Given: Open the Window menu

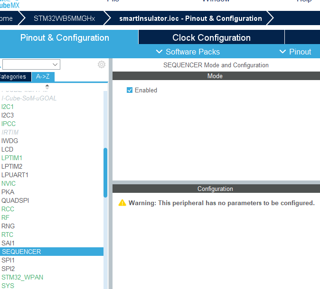Looking at the screenshot, I should point(216,1).
